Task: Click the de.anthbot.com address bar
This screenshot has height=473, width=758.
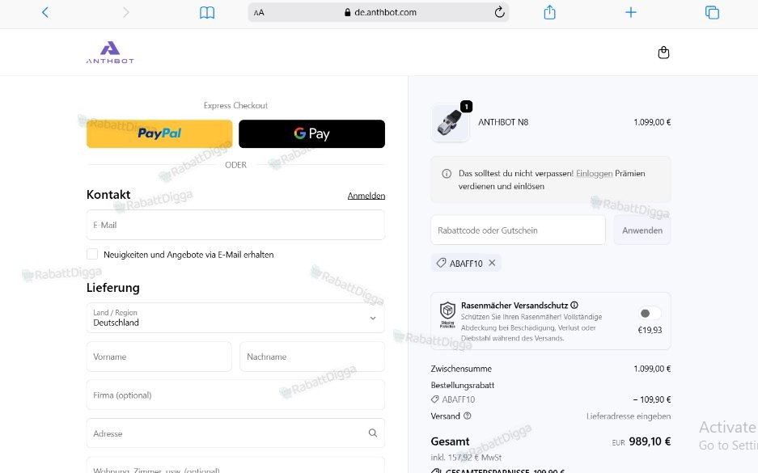Action: click(x=379, y=13)
